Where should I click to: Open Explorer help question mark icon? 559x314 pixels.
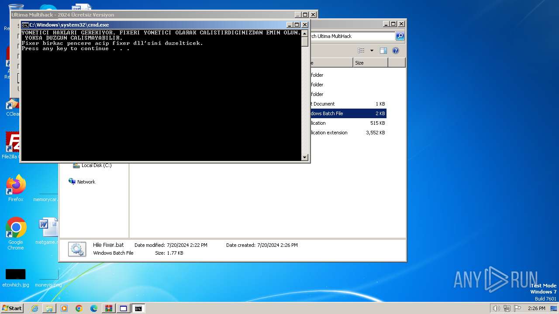396,51
